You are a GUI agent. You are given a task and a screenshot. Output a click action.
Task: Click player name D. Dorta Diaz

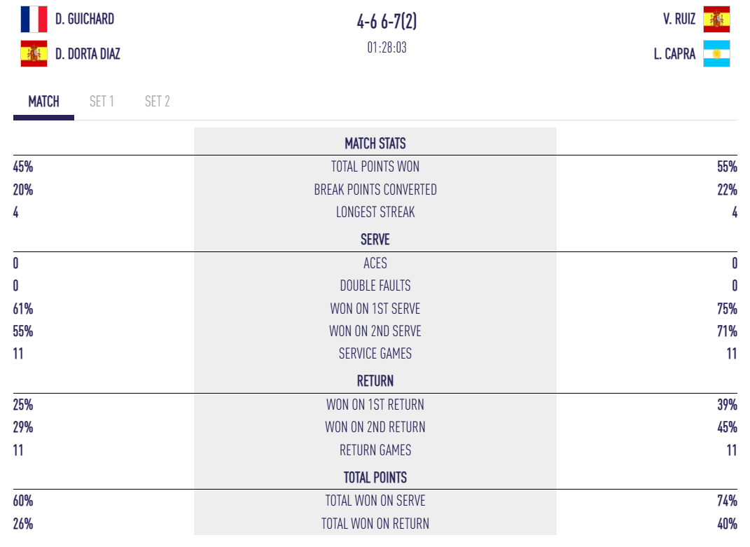[x=88, y=53]
